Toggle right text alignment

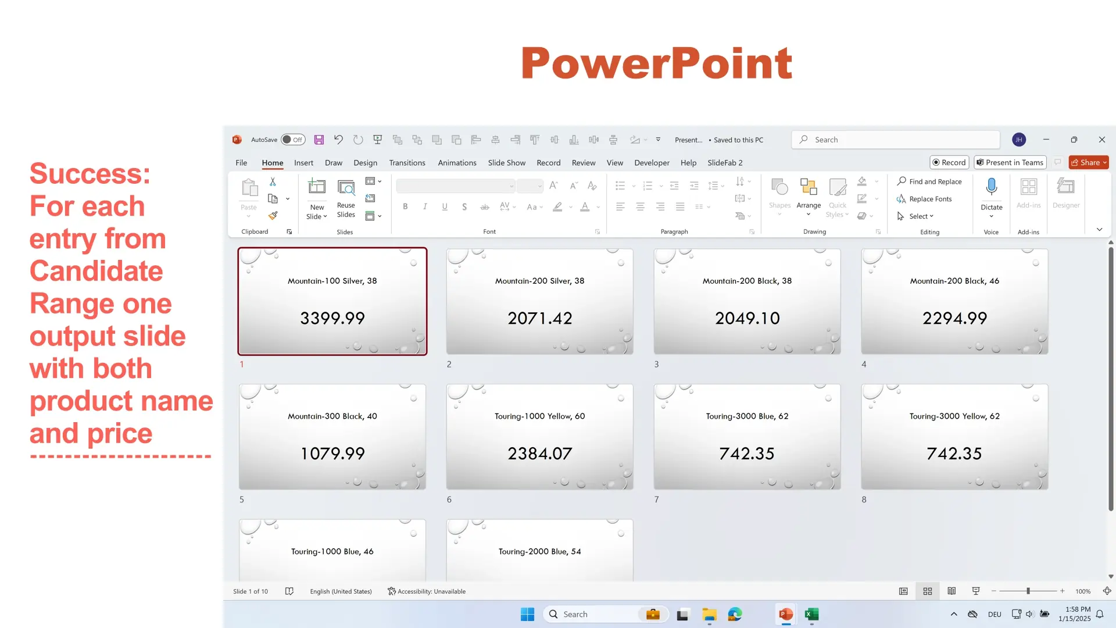(660, 207)
